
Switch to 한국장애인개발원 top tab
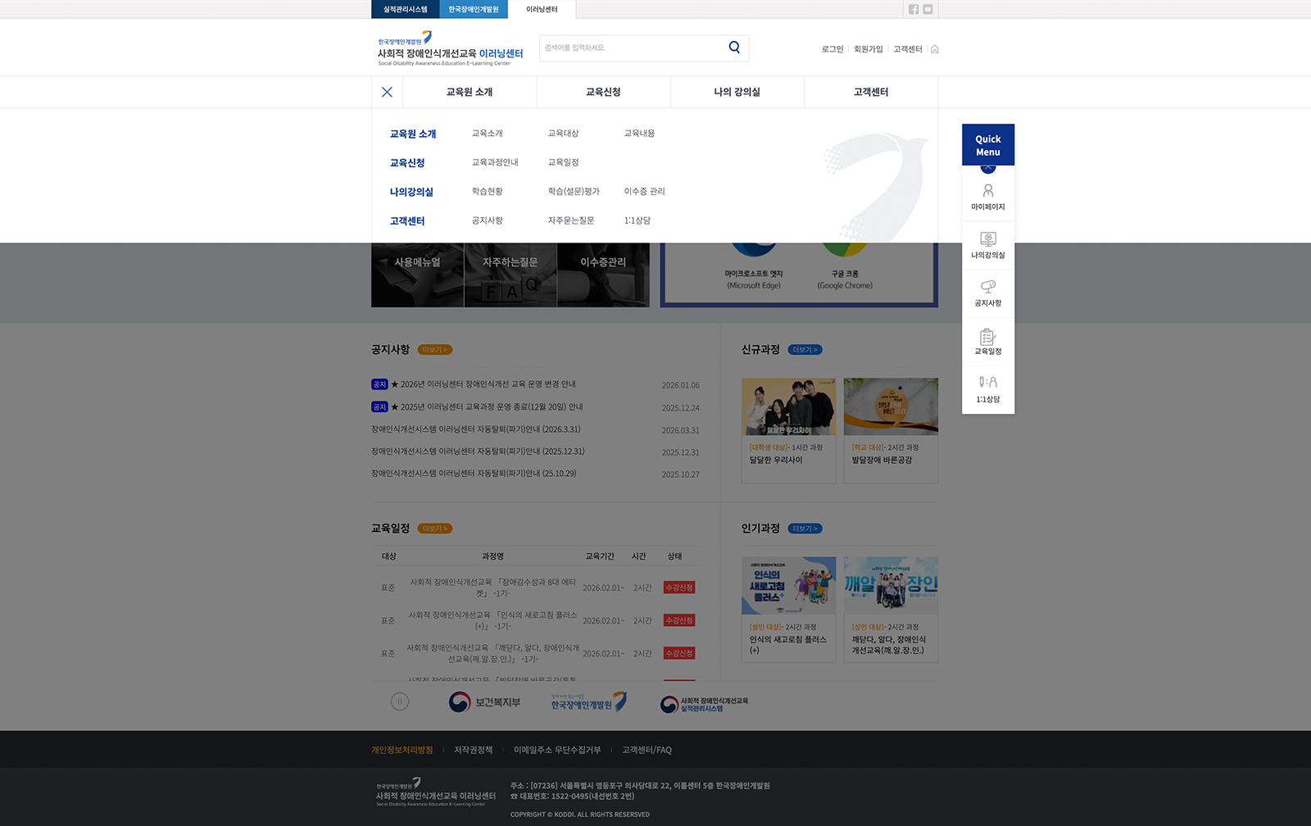474,9
